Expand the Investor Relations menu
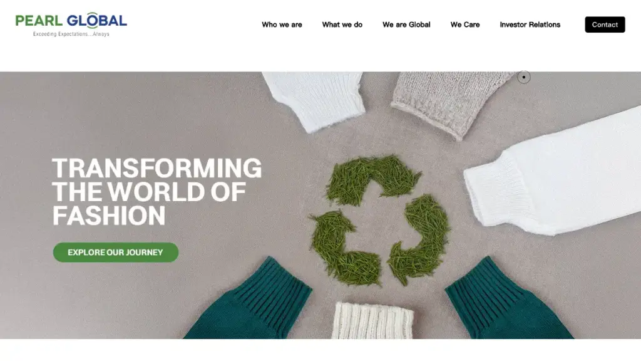Viewport: 641px width, 361px height. [x=530, y=24]
